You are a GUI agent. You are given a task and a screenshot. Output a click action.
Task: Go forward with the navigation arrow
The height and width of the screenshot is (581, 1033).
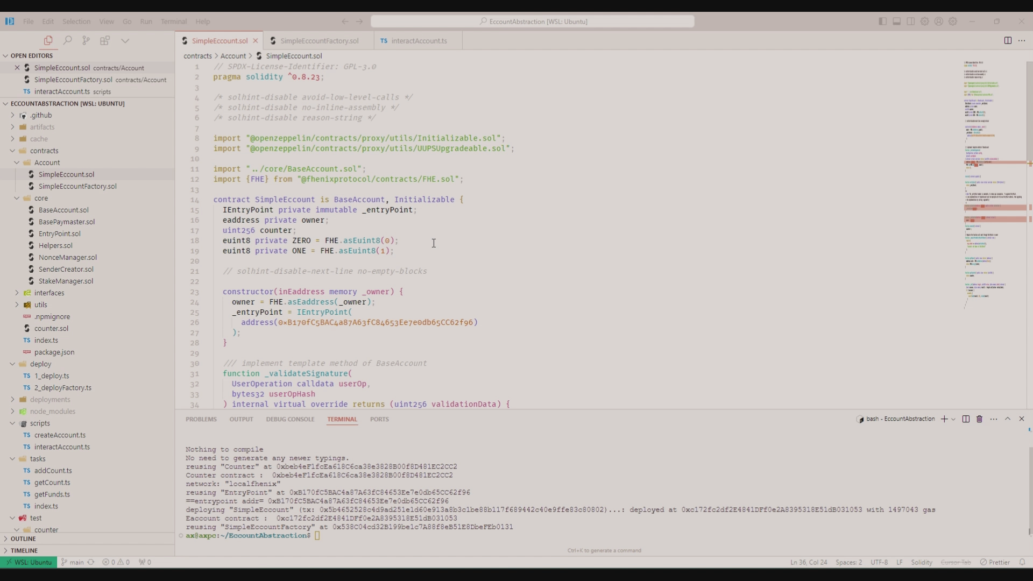click(359, 22)
